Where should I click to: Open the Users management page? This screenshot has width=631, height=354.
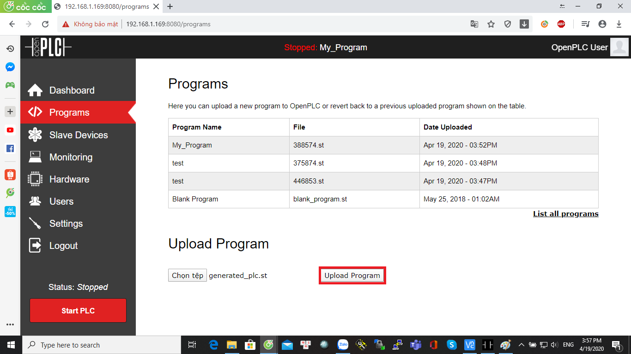[x=61, y=201]
